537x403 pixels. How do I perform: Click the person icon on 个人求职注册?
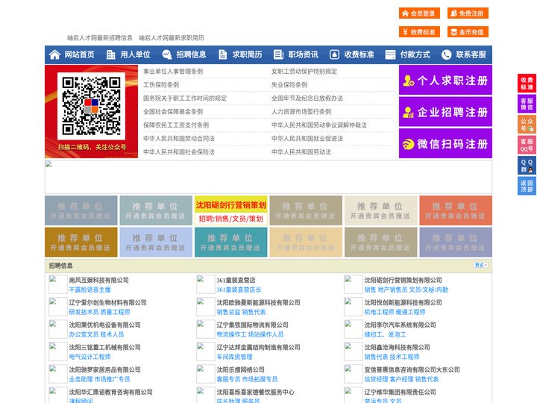(409, 81)
